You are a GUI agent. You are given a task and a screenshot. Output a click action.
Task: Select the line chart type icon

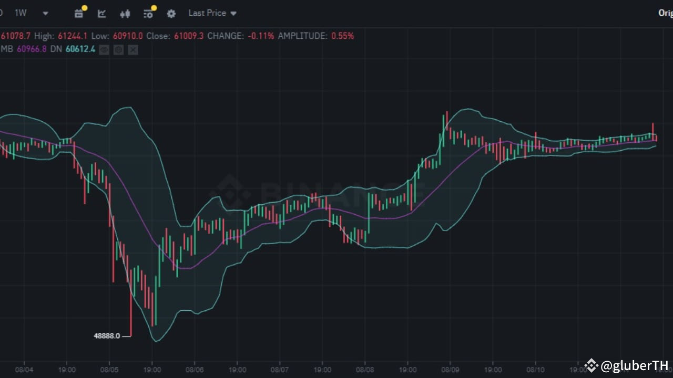(x=101, y=14)
